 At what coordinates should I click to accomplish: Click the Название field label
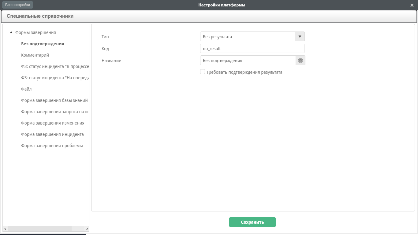111,61
